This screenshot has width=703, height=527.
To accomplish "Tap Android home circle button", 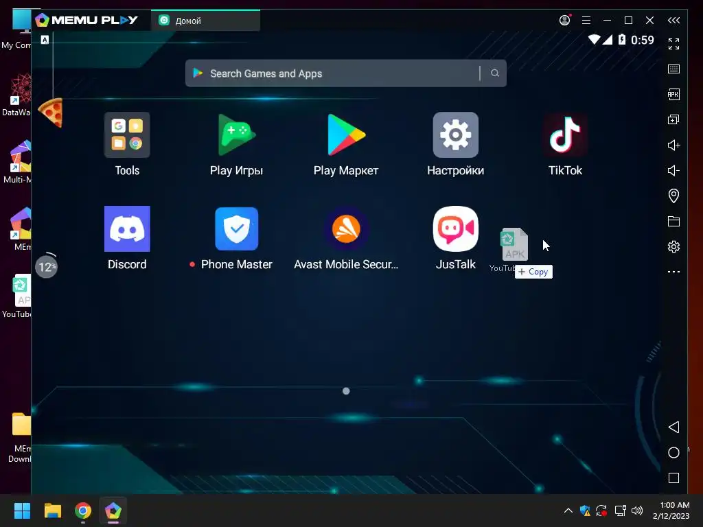I will (x=673, y=453).
